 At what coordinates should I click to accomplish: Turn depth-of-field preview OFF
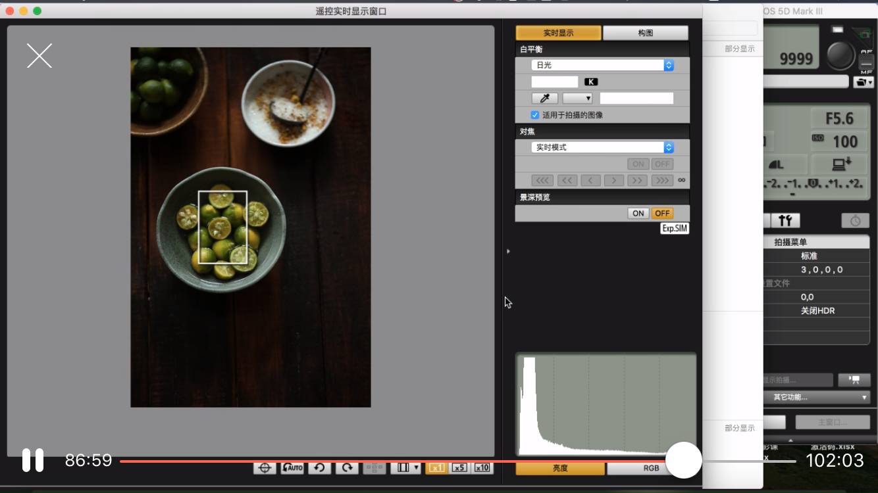(662, 214)
